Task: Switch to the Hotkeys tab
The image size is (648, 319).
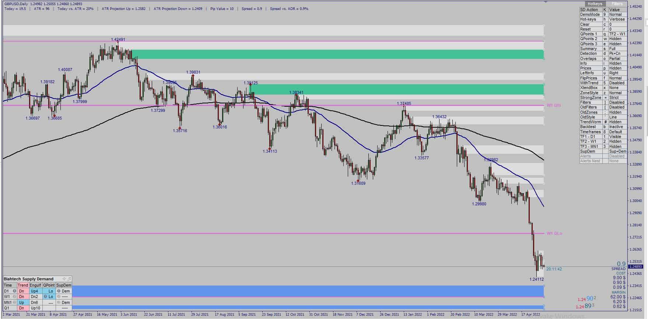Action: coord(595,4)
